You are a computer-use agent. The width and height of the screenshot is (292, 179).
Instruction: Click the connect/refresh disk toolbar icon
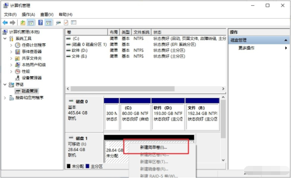coord(58,23)
